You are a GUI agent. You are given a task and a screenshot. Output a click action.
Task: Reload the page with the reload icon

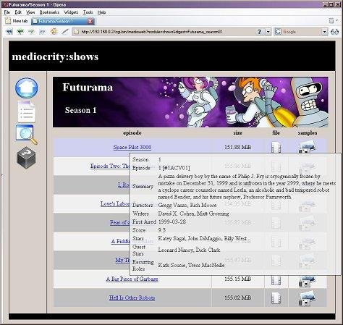(54, 31)
